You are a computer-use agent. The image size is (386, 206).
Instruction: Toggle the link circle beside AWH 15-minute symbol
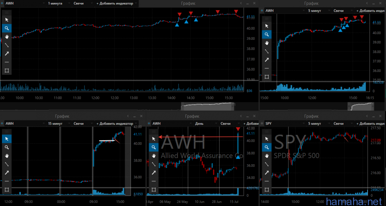point(2,124)
